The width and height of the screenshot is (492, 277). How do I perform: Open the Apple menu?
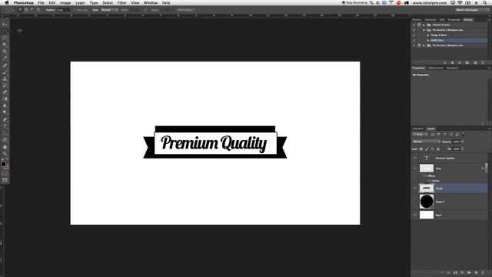(x=7, y=3)
